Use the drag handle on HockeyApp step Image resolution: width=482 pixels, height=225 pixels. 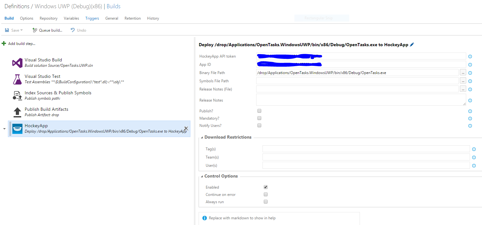pyautogui.click(x=10, y=129)
